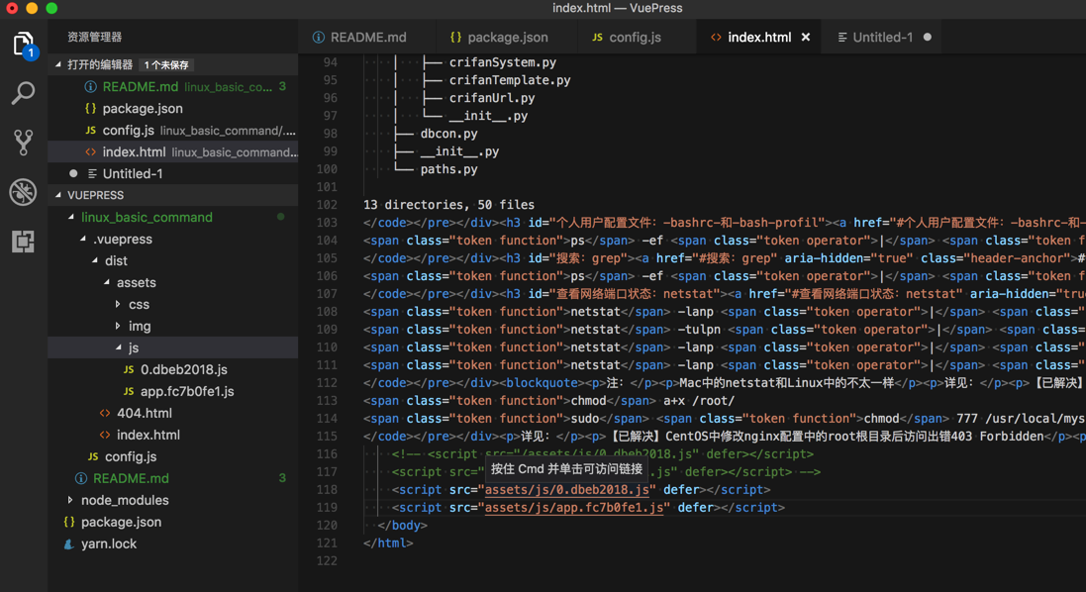Select app.fc7b0fe1.js in the js folder
Screen dimensions: 1086x592
click(x=187, y=391)
